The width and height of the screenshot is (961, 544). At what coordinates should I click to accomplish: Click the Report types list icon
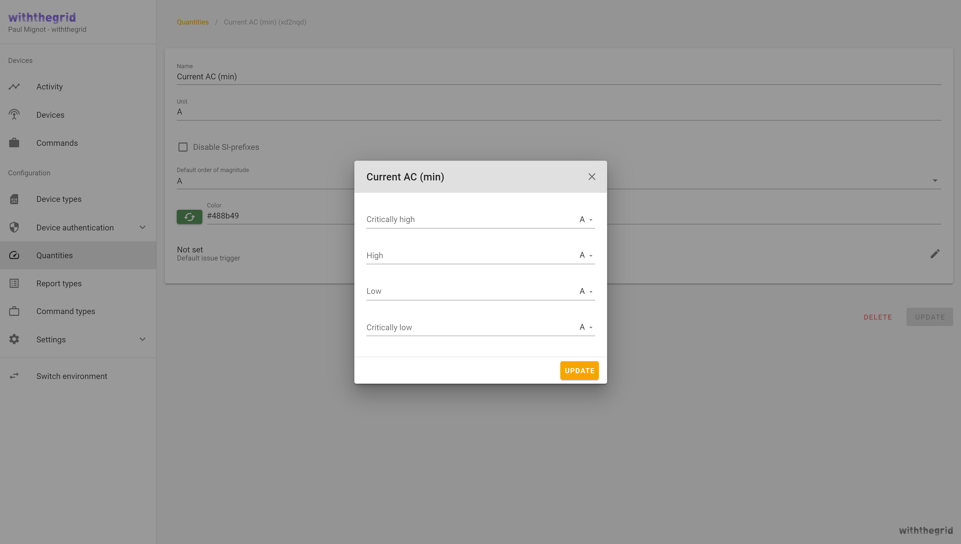pos(14,283)
